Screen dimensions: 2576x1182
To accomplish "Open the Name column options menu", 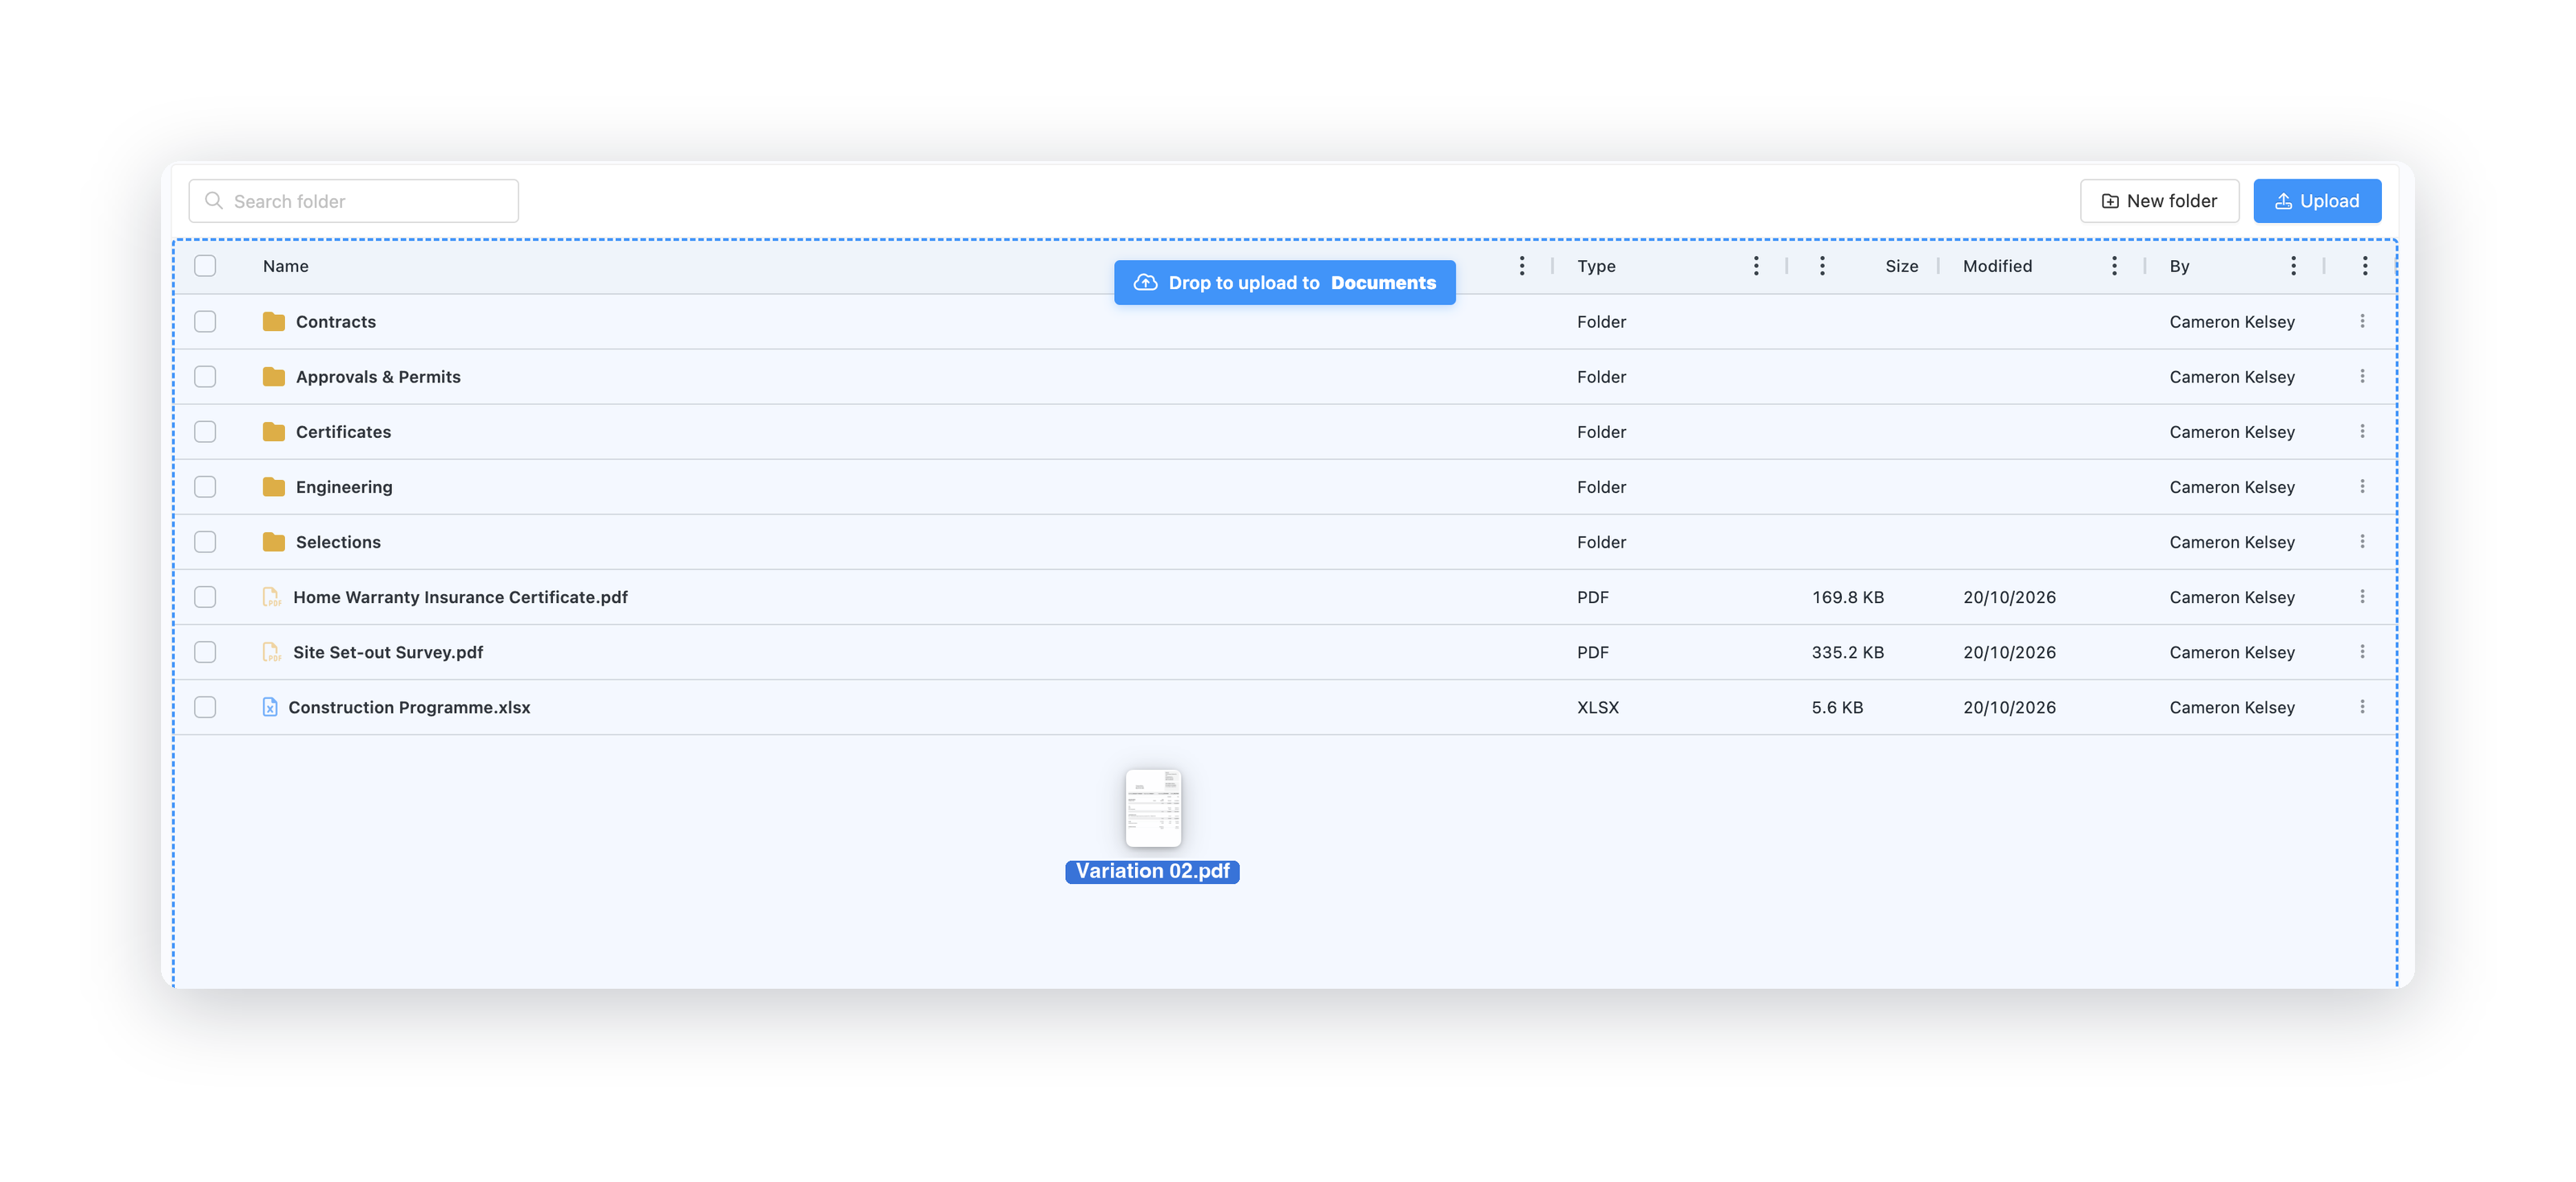I will tap(1522, 266).
